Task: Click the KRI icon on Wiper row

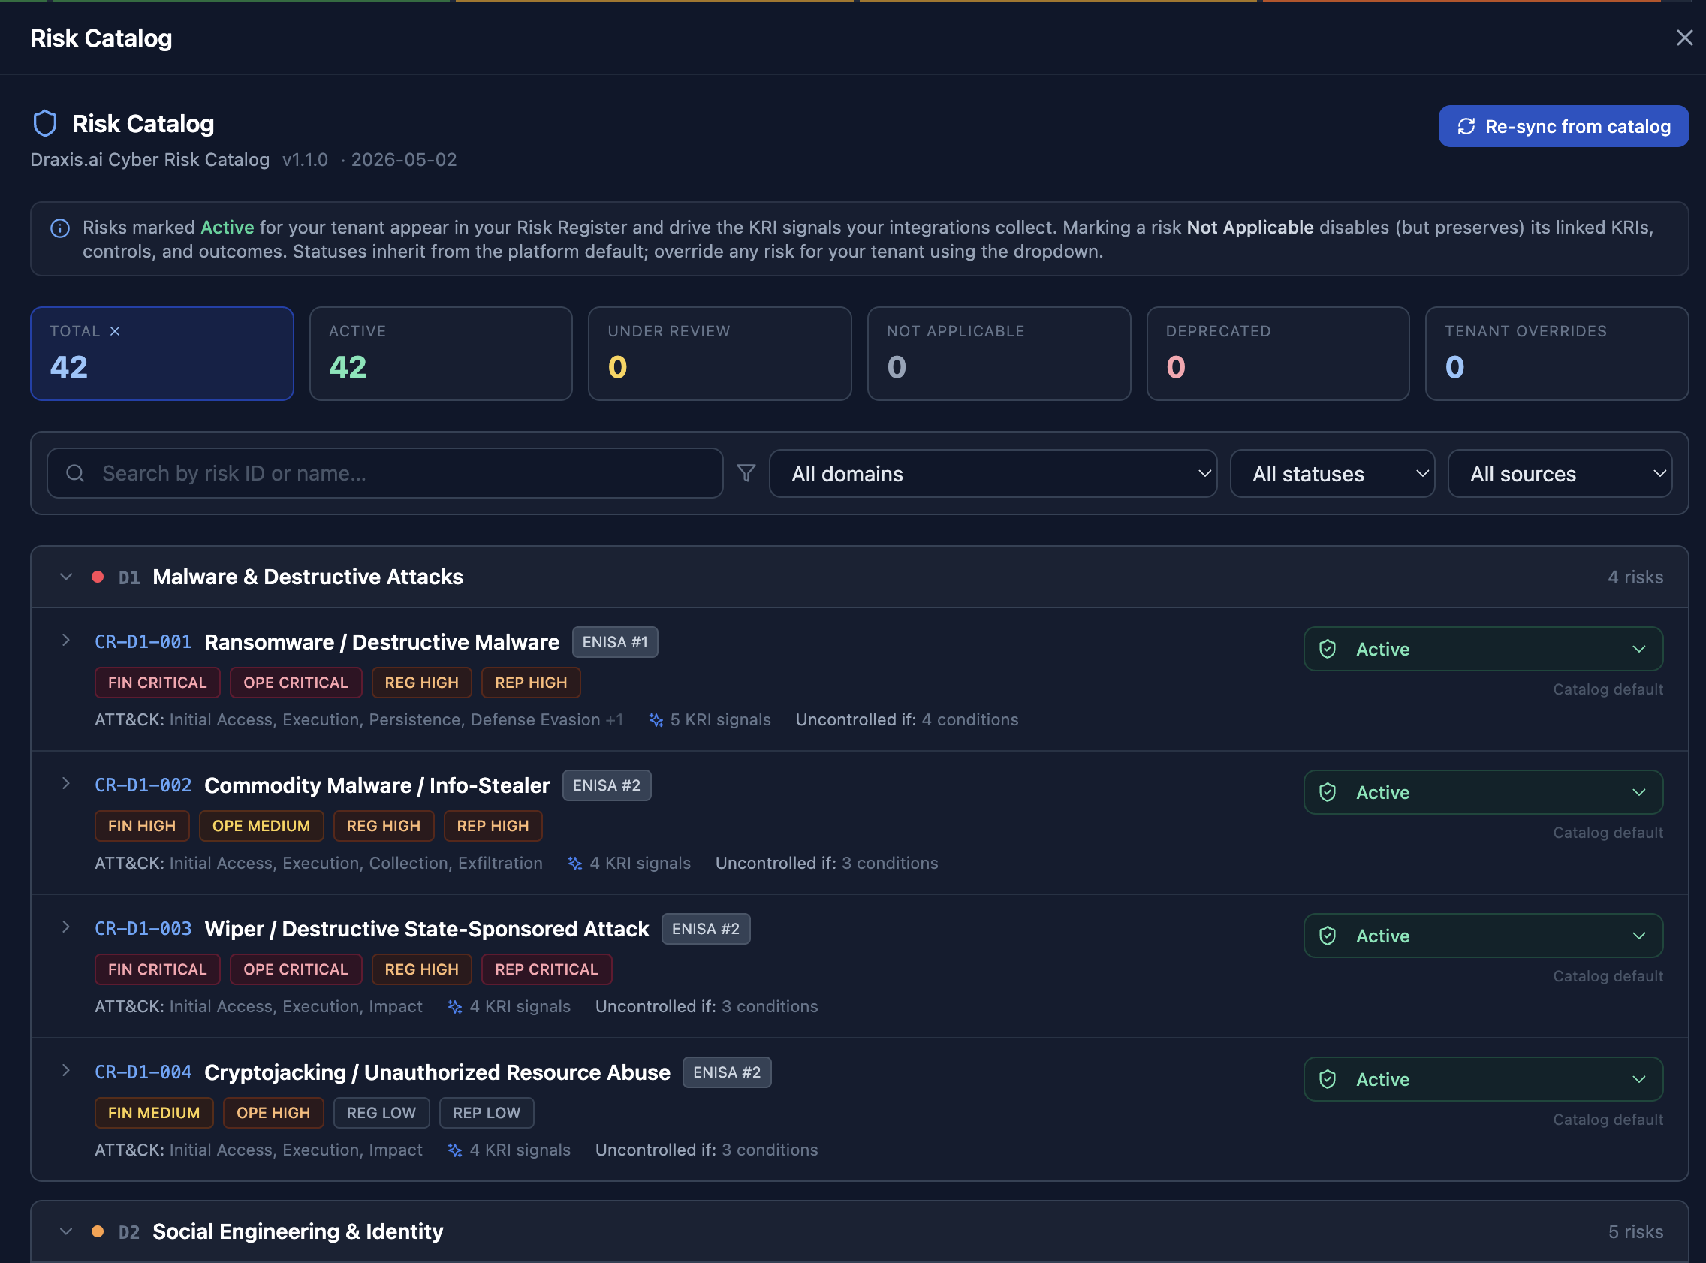Action: click(455, 1007)
